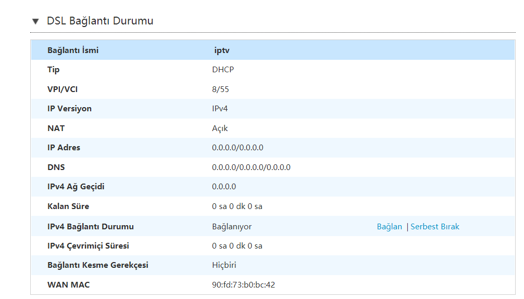Collapse the DSL Bağlantı Durumu section
This screenshot has height=299, width=524.
35,21
